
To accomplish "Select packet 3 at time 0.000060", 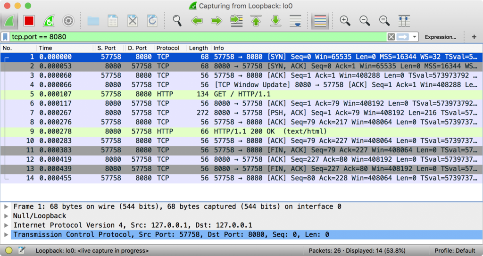I will 241,75.
